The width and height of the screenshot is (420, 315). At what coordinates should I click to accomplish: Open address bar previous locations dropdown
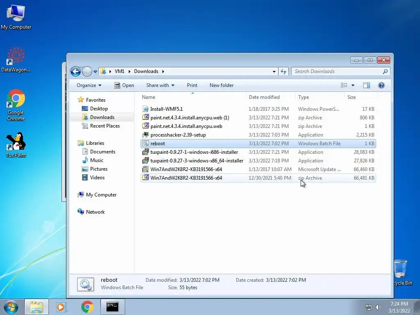point(274,71)
